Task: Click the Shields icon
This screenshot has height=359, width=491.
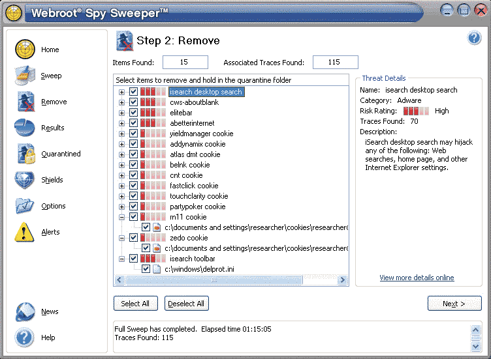Action: 24,180
